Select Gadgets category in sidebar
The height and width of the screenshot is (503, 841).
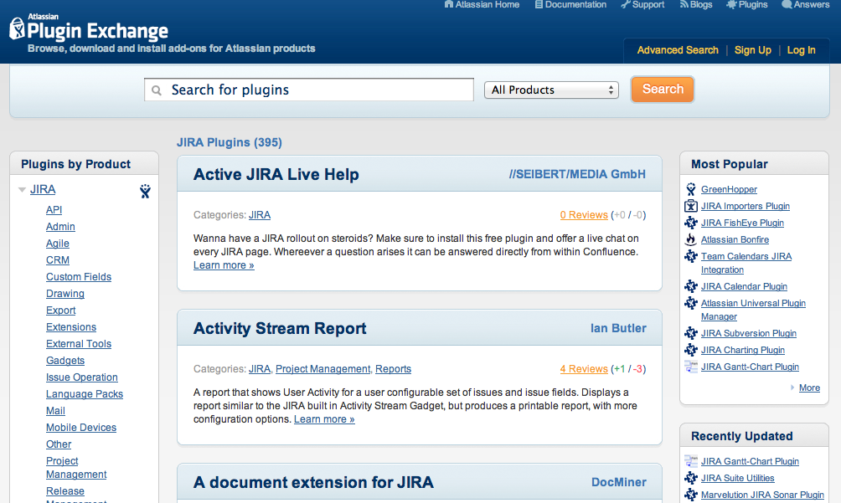tap(64, 361)
